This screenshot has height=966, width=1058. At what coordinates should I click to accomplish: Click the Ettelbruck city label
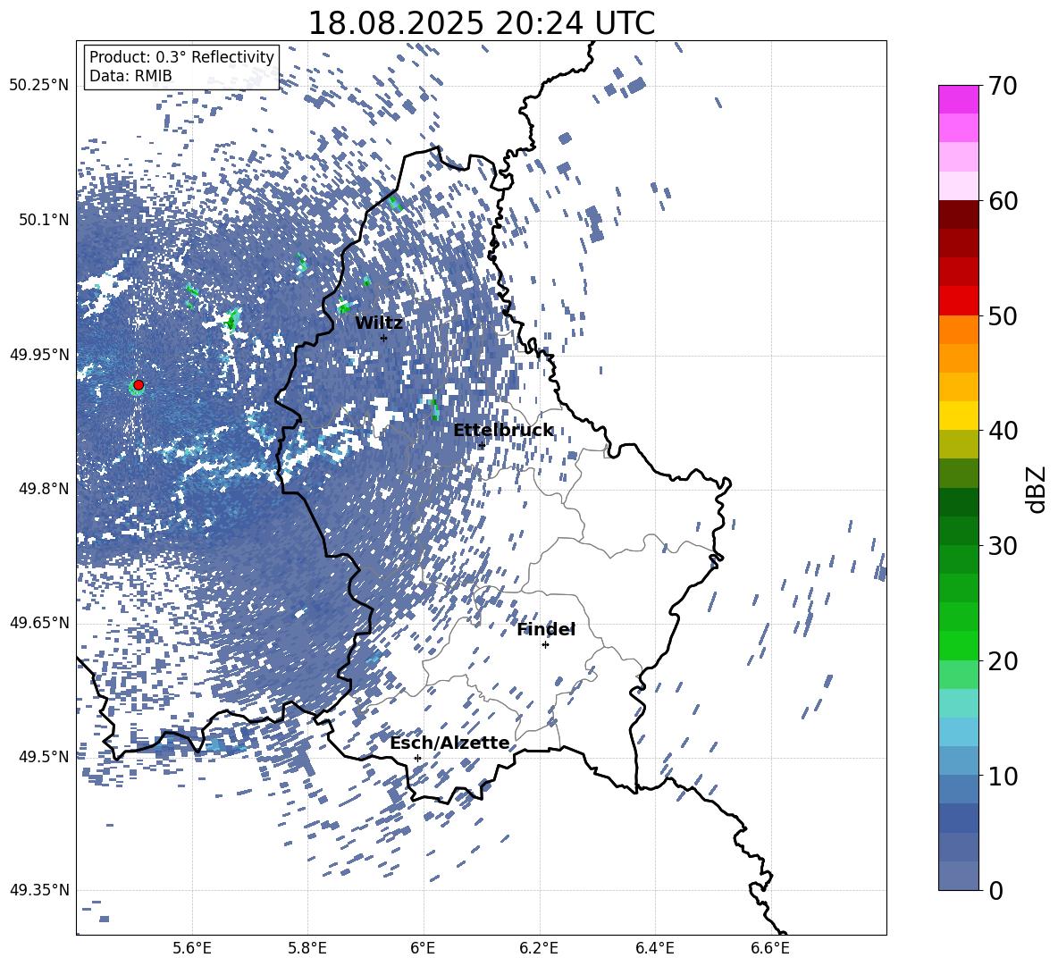(x=503, y=431)
